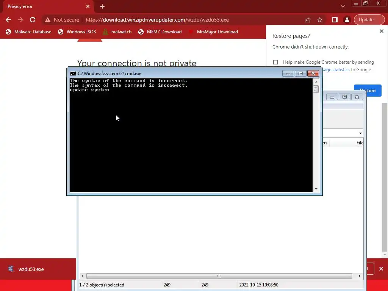This screenshot has height=291, width=388.
Task: Maximize the cmd.exe window
Action: (x=300, y=74)
